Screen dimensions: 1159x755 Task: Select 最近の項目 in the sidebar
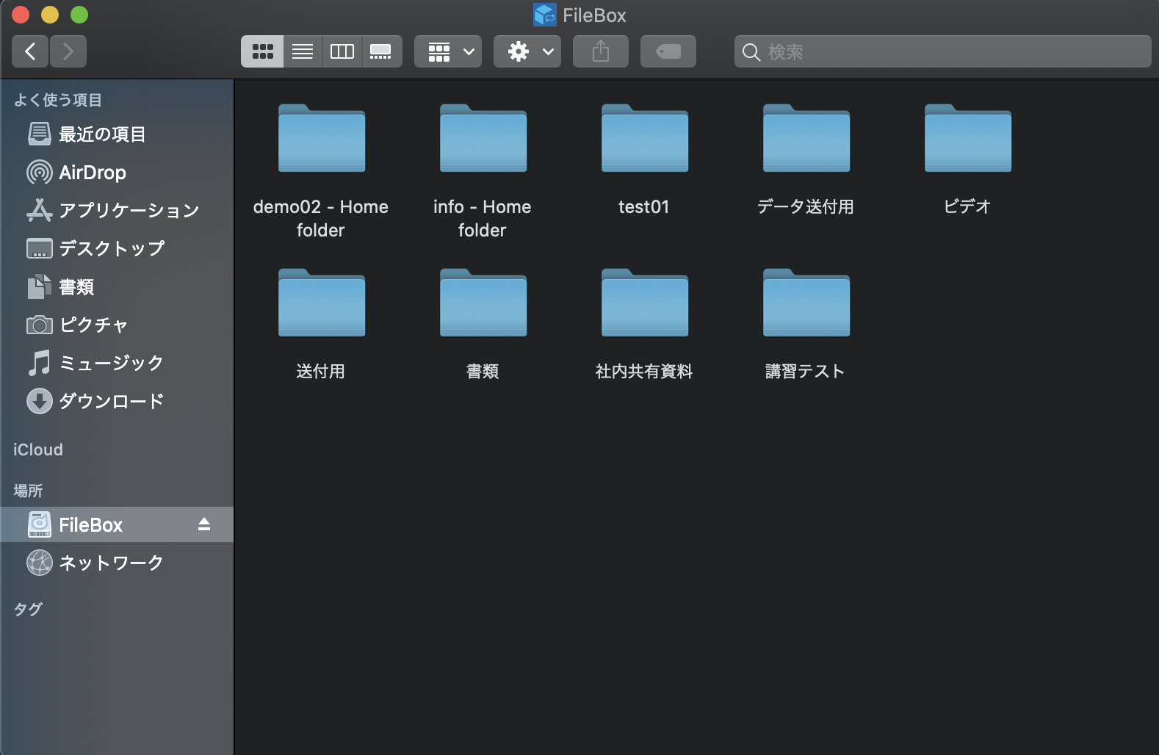(x=101, y=134)
